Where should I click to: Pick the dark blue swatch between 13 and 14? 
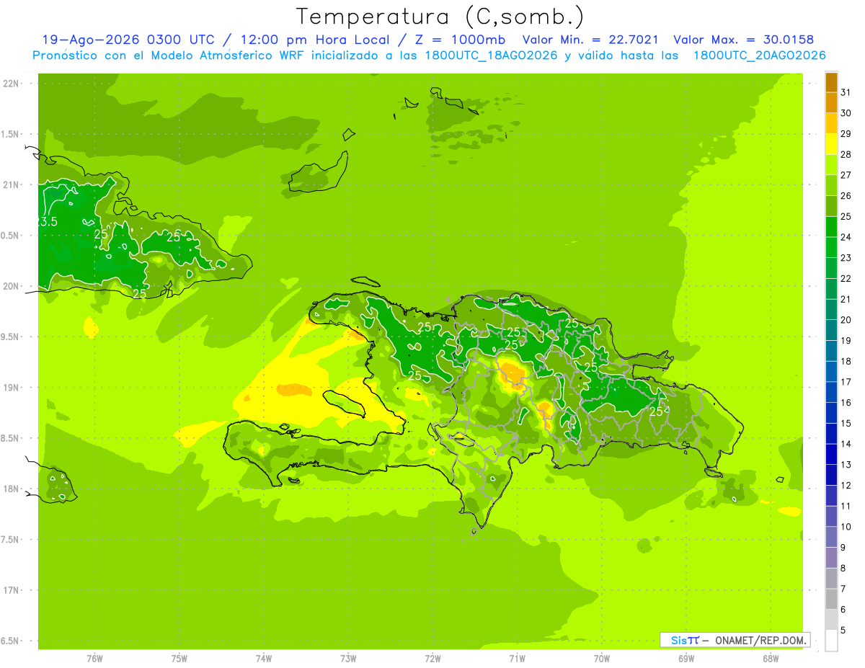click(x=832, y=455)
